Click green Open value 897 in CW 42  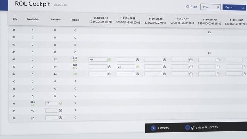pyautogui.click(x=75, y=61)
